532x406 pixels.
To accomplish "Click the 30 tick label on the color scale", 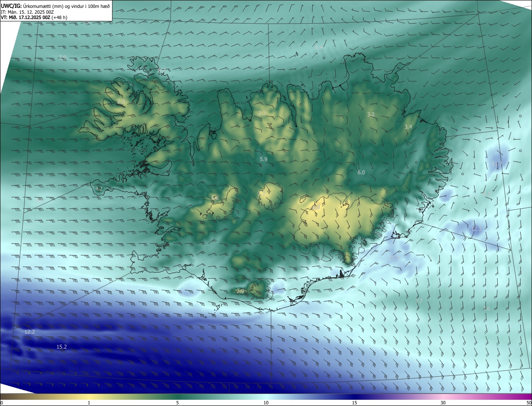I will pos(443,403).
